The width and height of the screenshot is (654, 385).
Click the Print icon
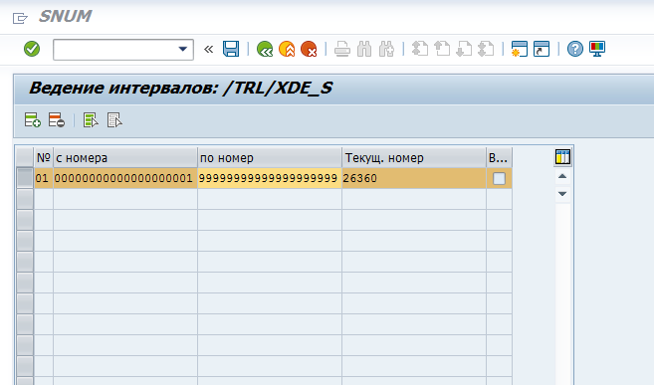pos(342,49)
